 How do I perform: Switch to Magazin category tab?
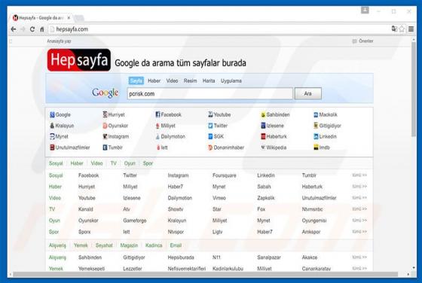coord(129,245)
